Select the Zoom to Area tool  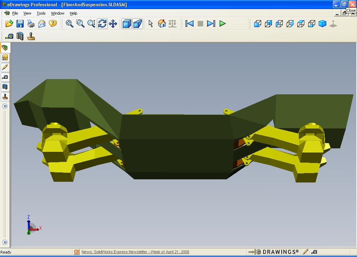click(x=81, y=24)
